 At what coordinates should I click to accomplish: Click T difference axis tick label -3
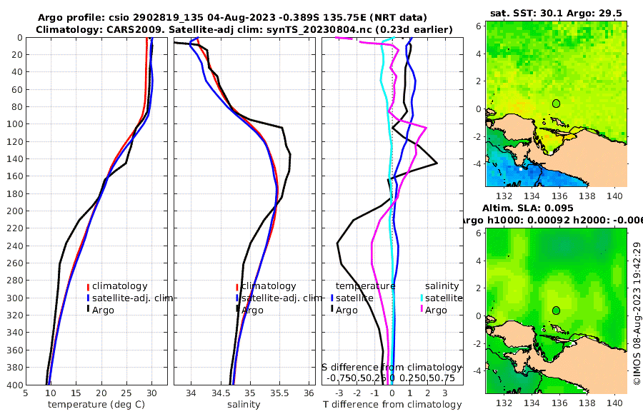point(338,393)
